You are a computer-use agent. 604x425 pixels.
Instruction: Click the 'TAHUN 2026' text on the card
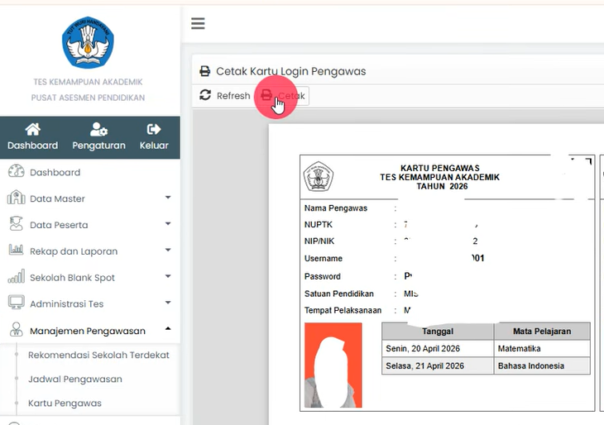(x=442, y=186)
